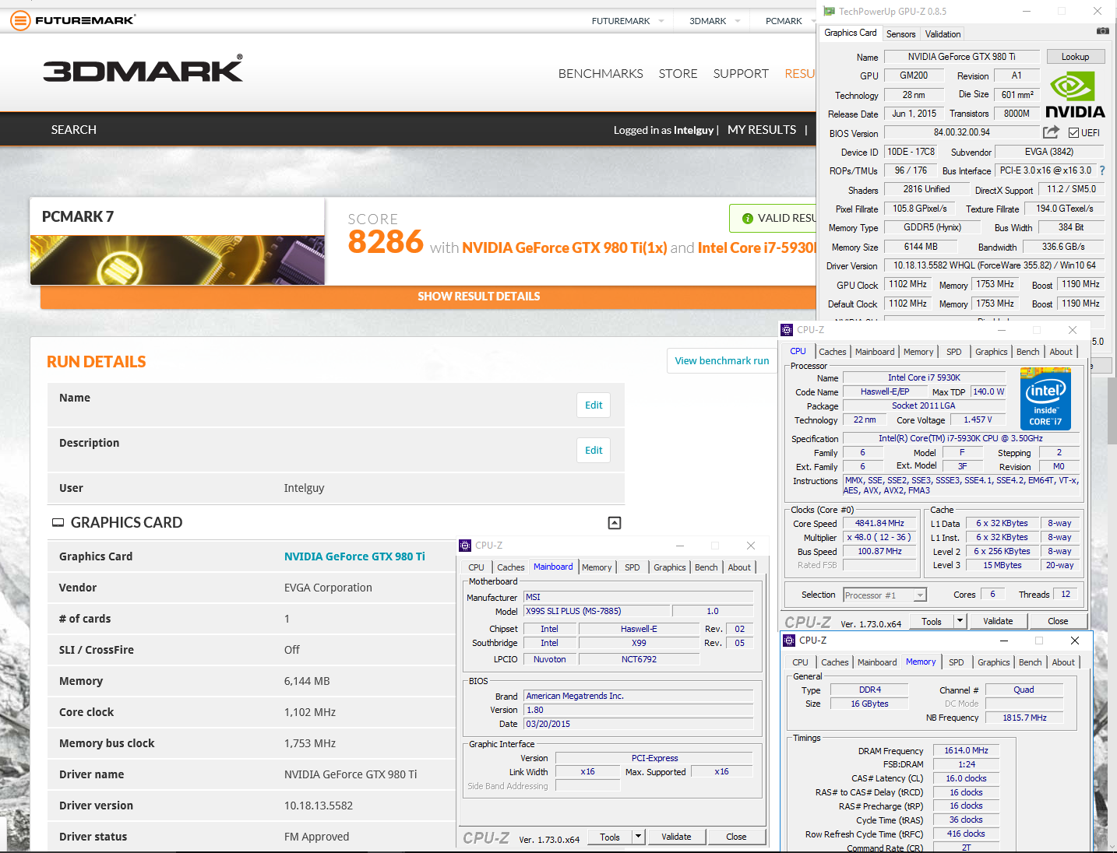
Task: Open the BENCHMARKS menu on 3DMark site
Action: pyautogui.click(x=601, y=74)
